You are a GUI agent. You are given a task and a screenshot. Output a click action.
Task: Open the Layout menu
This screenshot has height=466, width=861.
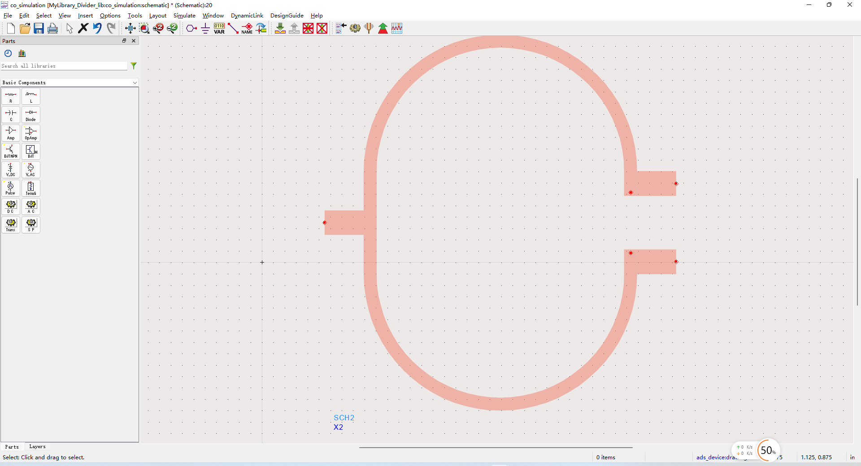[158, 16]
